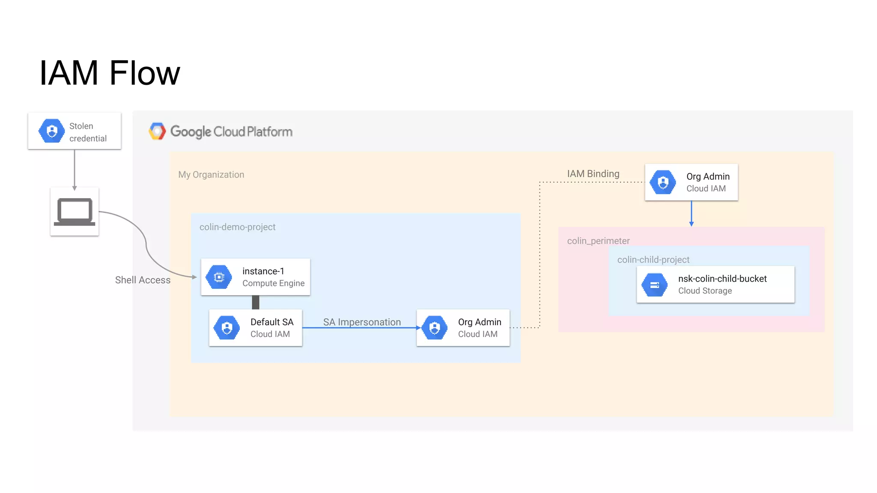Click the Stolen credential IAM shield icon
Image resolution: width=877 pixels, height=493 pixels.
click(x=51, y=131)
